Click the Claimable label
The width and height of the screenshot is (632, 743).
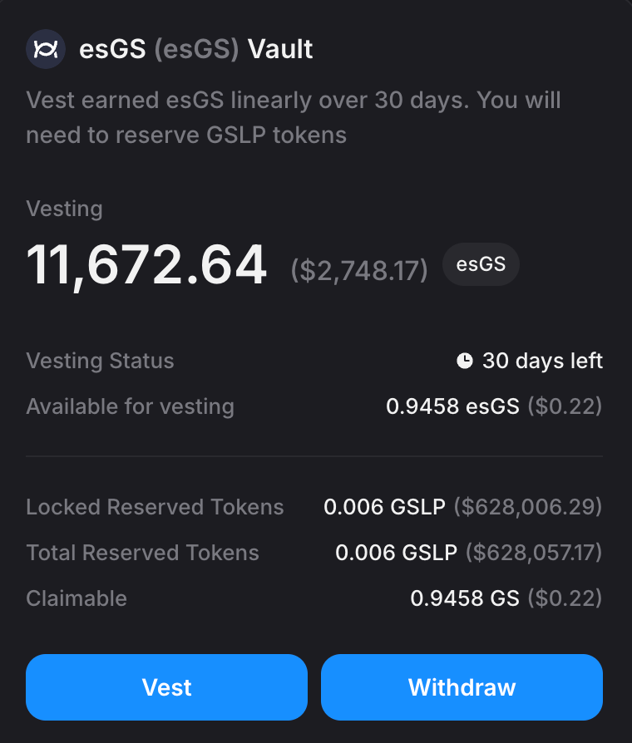click(x=77, y=598)
